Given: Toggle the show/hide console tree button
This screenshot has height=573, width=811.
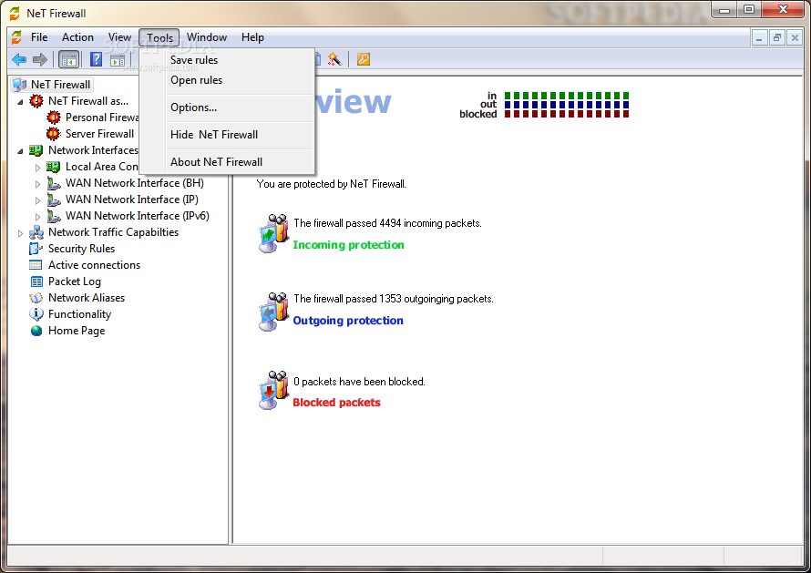Looking at the screenshot, I should [x=68, y=59].
